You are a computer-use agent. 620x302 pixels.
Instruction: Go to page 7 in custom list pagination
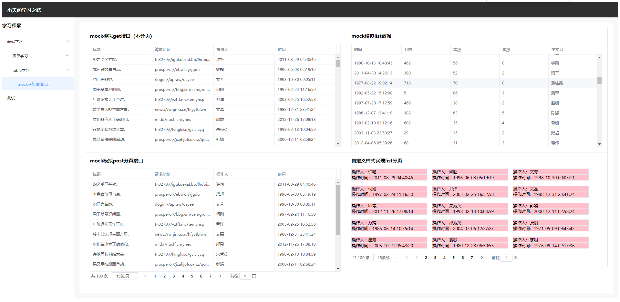pos(472,258)
